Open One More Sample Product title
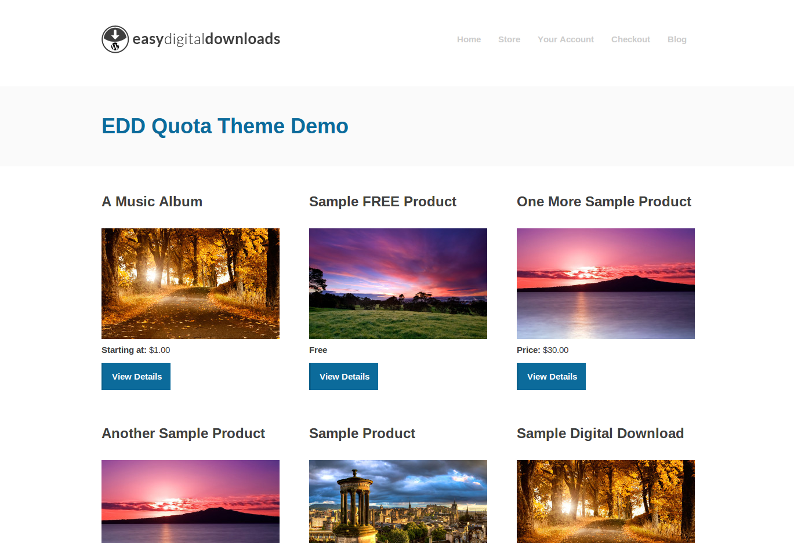794x543 pixels. click(x=604, y=202)
